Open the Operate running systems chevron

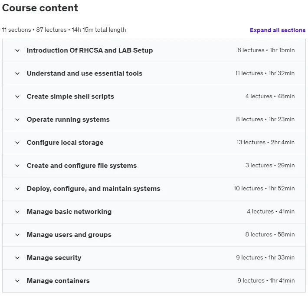point(17,120)
